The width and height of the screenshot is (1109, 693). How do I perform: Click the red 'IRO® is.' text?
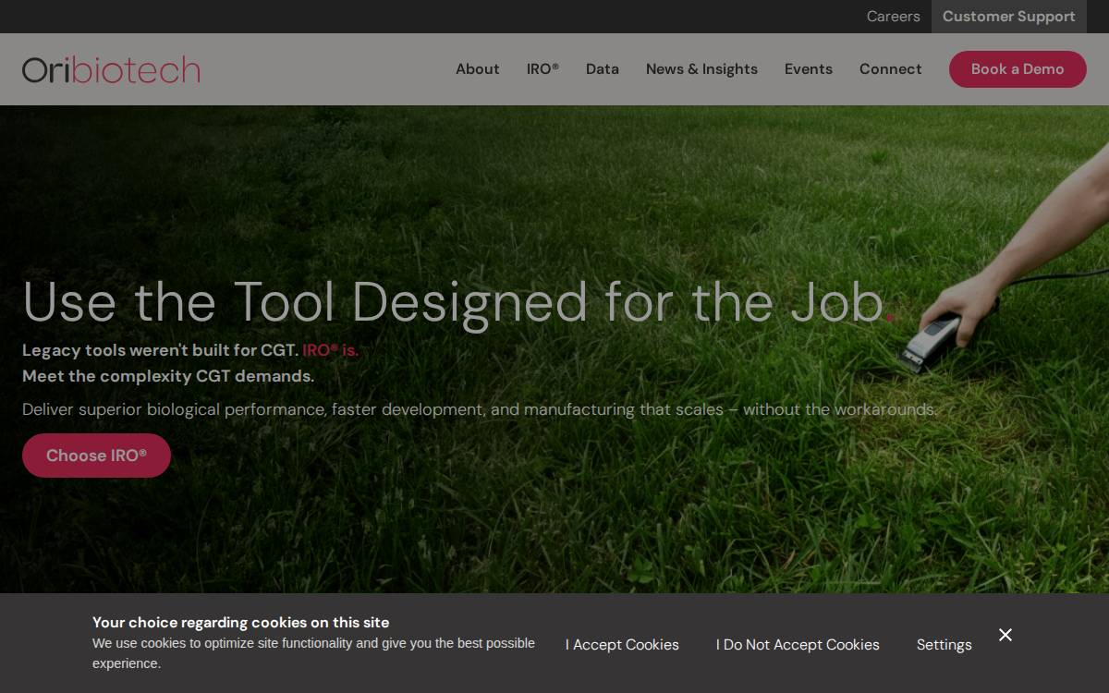[330, 350]
